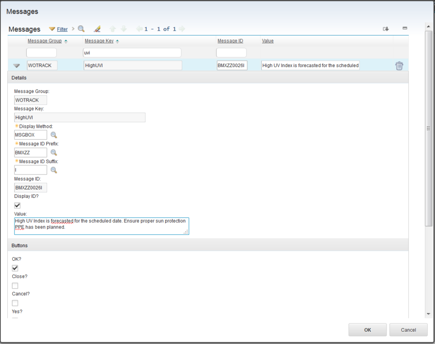
Task: Click the scrollbar up arrow
Action: [x=429, y=27]
